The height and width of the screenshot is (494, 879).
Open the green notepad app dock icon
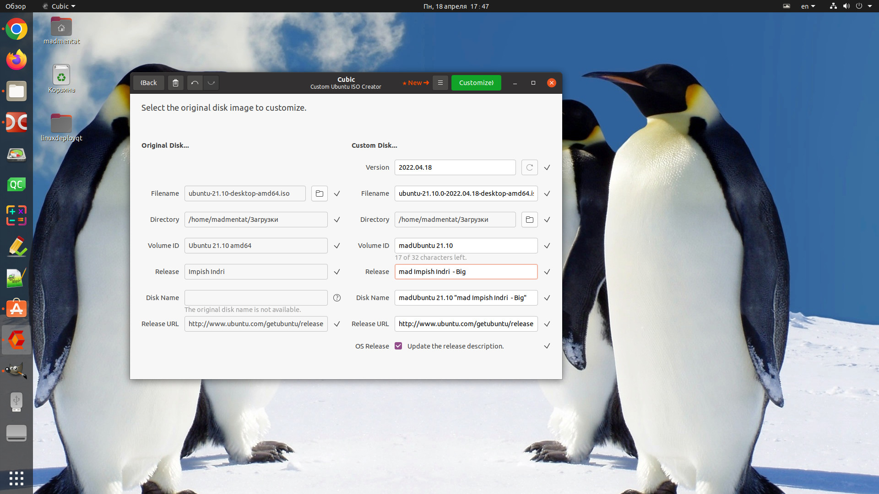[16, 278]
